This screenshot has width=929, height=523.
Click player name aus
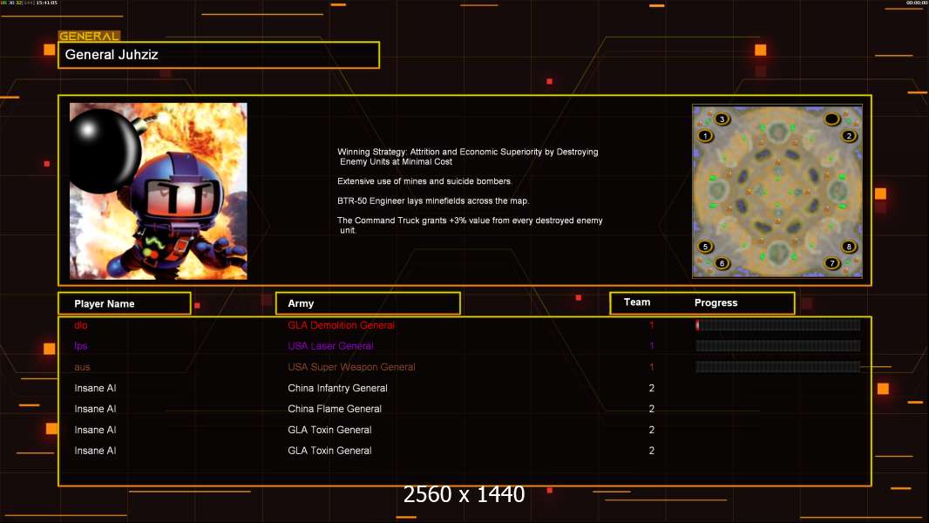[x=82, y=367]
